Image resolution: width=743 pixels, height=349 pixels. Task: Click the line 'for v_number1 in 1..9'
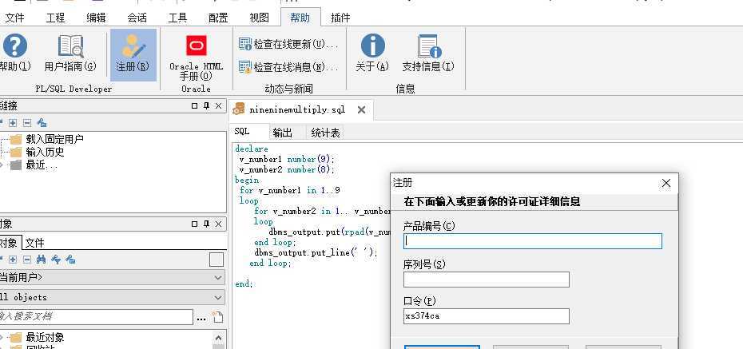pos(289,190)
